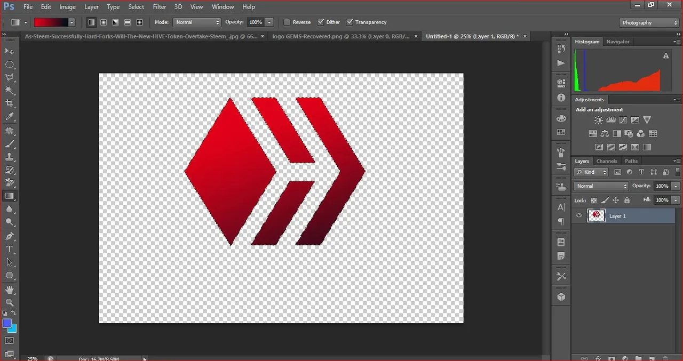Select the Polygonal Lasso tool
The image size is (683, 361).
(10, 77)
